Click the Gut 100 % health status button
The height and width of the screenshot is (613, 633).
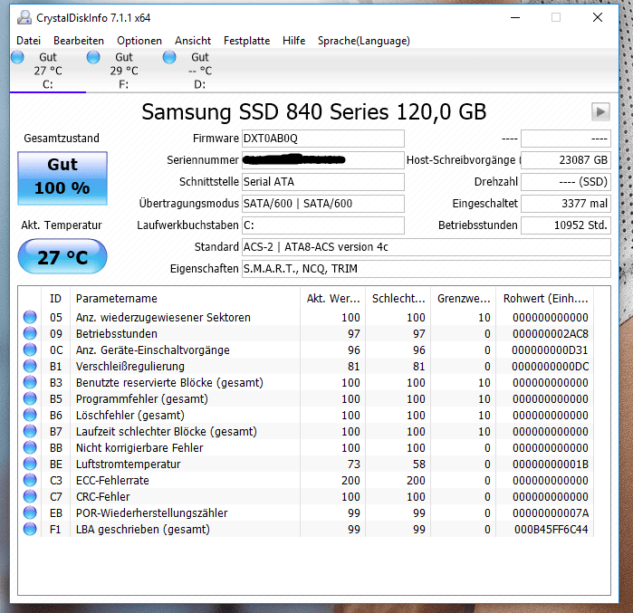tap(62, 178)
